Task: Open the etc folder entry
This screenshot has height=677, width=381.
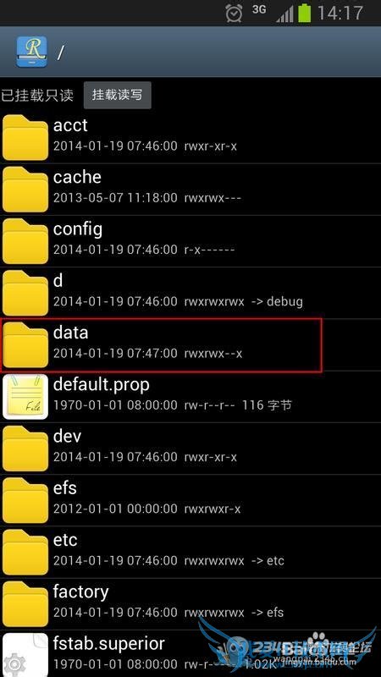Action: [x=190, y=553]
